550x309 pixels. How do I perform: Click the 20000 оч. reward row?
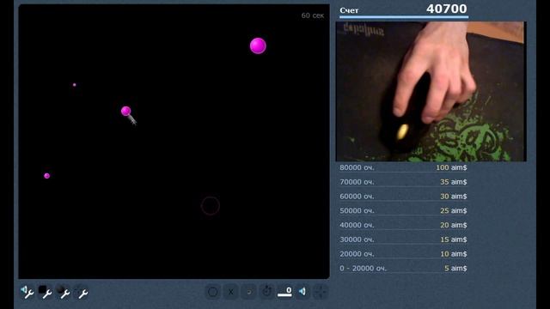tap(403, 254)
